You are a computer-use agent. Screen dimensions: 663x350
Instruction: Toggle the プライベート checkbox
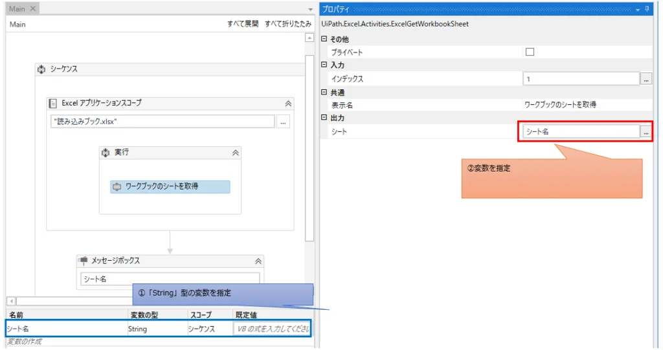tap(530, 52)
